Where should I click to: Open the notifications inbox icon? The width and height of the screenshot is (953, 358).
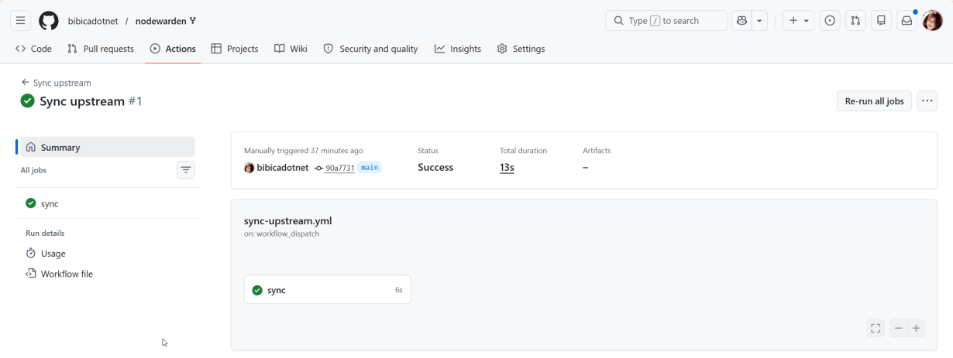(x=907, y=21)
